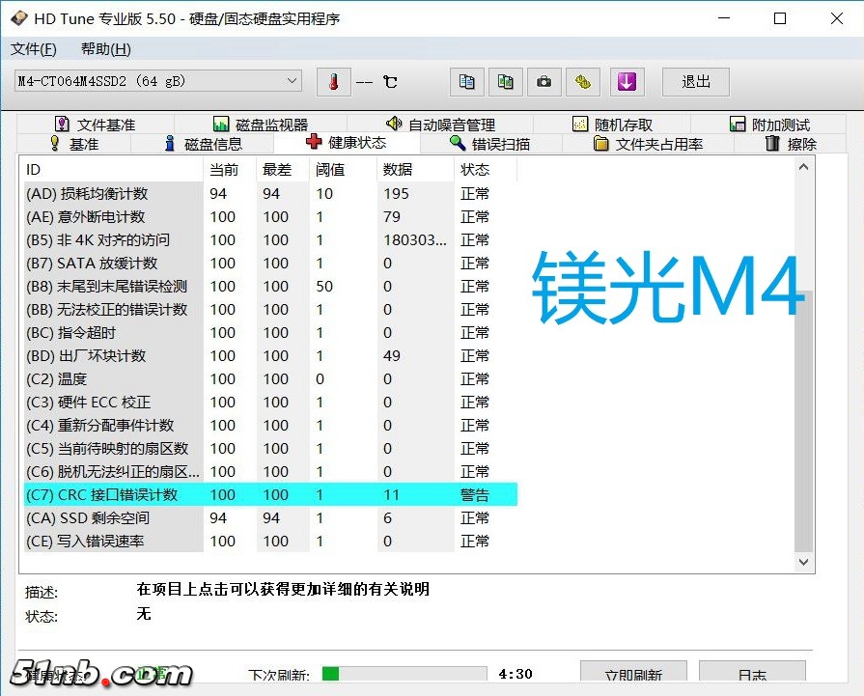
Task: Click threshold value 50 in the B8 row
Action: point(324,287)
